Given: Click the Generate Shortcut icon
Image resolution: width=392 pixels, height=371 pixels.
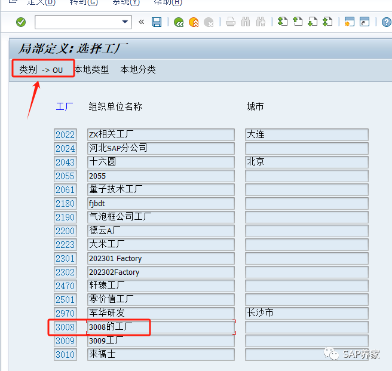Looking at the screenshot, I should (x=365, y=22).
